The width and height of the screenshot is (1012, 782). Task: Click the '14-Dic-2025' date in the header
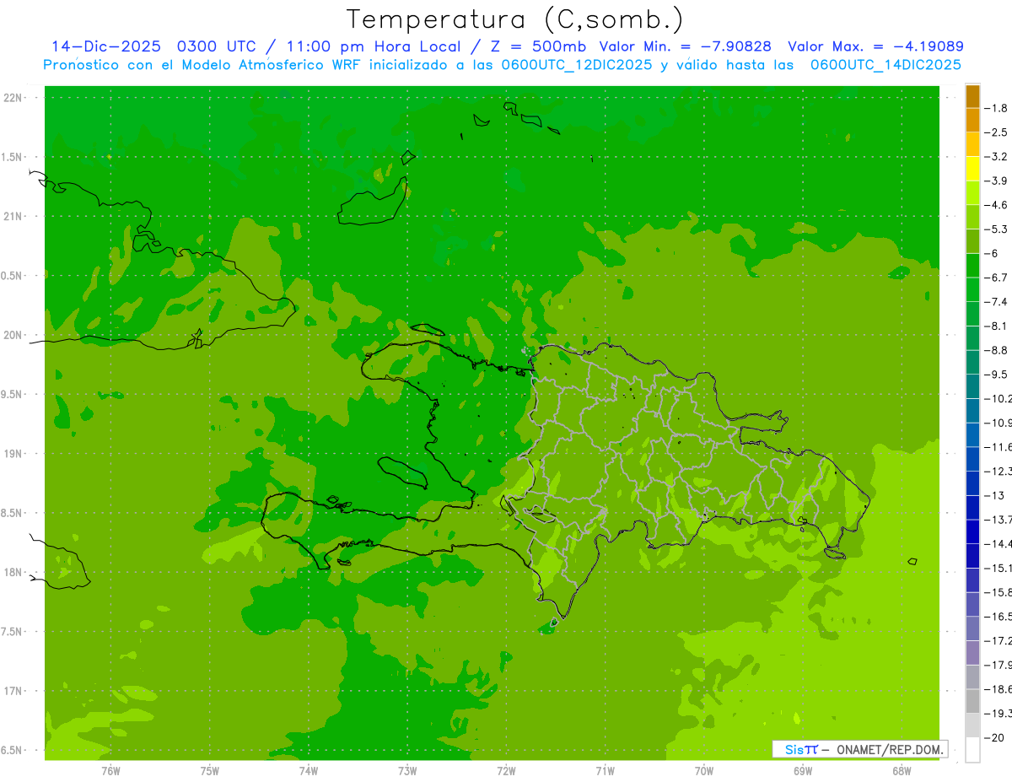pos(107,46)
